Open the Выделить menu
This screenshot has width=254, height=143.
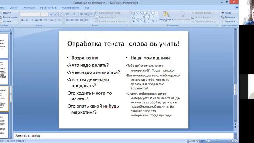[229, 21]
